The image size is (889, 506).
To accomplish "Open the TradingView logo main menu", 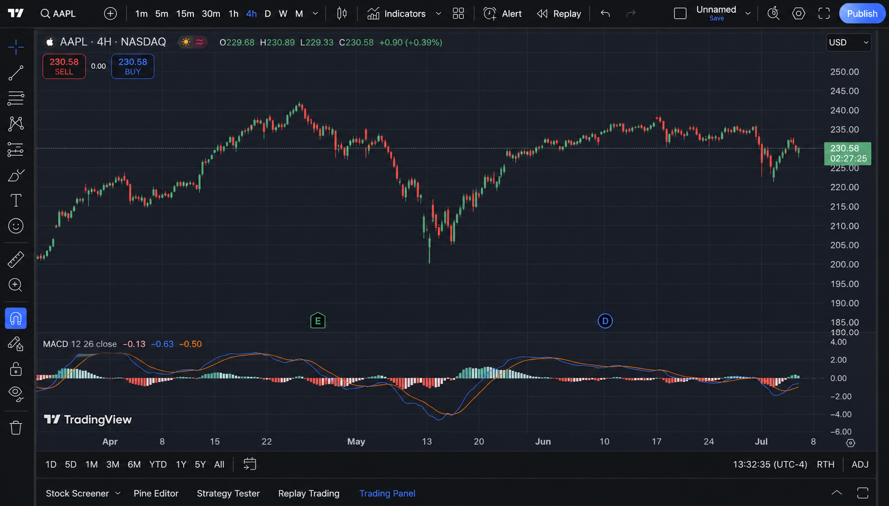I will 16,13.
